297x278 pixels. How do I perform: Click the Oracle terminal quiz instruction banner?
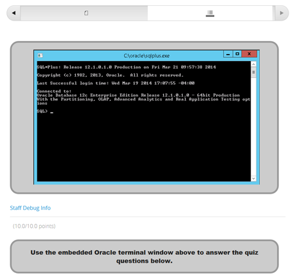coord(144,257)
